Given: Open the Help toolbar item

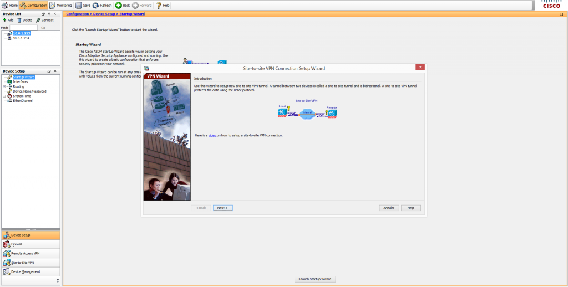Looking at the screenshot, I should [x=163, y=6].
